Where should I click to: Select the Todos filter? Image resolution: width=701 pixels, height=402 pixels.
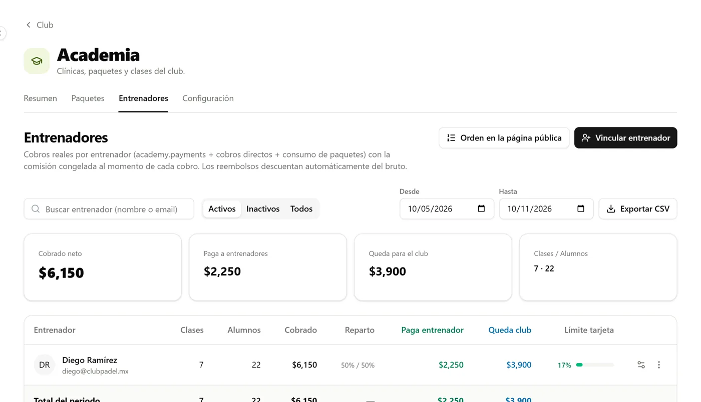(x=301, y=209)
